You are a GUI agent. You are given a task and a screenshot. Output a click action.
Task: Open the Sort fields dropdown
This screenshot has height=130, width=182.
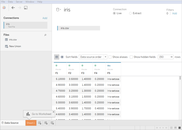pos(93,57)
